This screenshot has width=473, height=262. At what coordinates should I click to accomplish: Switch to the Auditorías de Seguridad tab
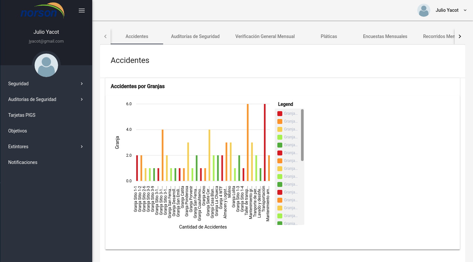coord(195,36)
